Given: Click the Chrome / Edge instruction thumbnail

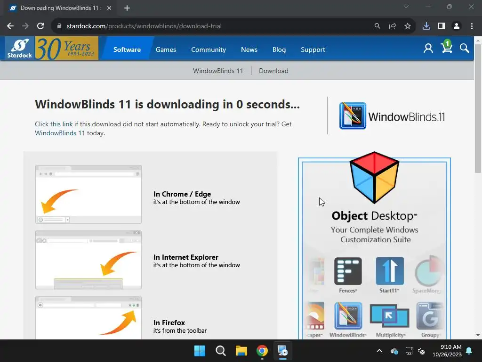Looking at the screenshot, I should tap(88, 194).
